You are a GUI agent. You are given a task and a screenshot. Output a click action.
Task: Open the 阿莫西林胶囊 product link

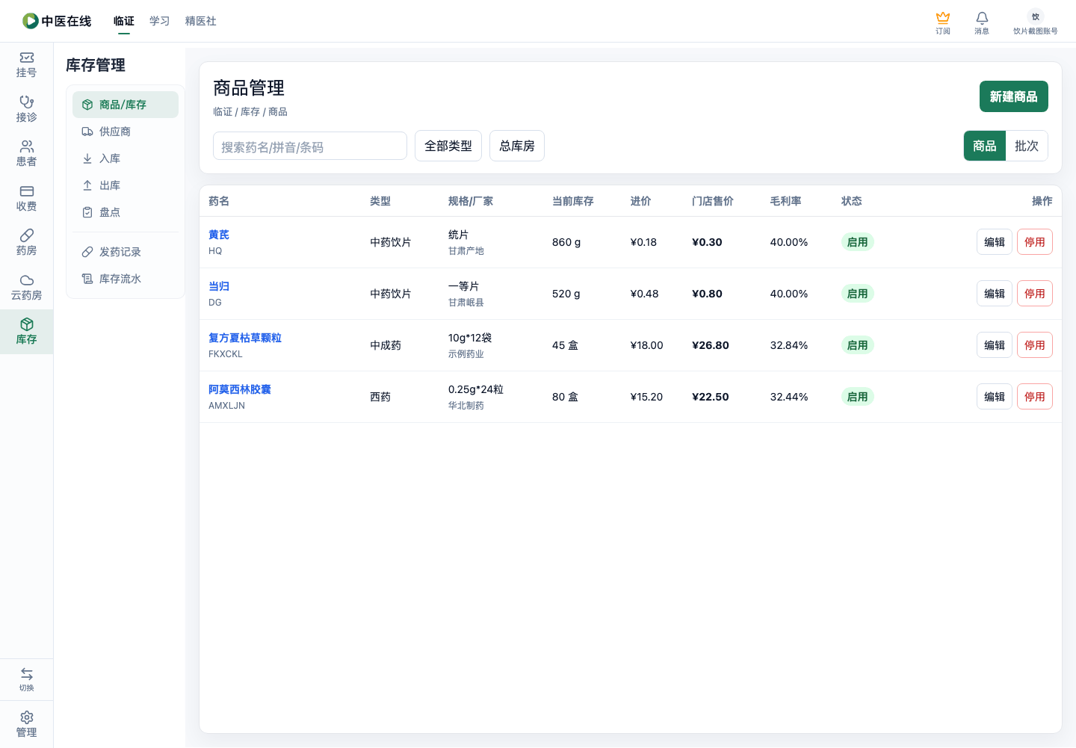tap(240, 389)
